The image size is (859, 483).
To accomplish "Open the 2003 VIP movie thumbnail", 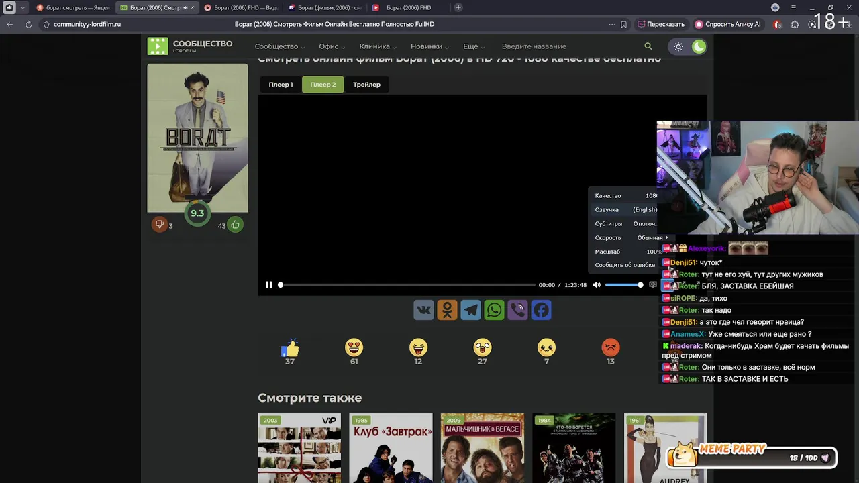I will (299, 447).
